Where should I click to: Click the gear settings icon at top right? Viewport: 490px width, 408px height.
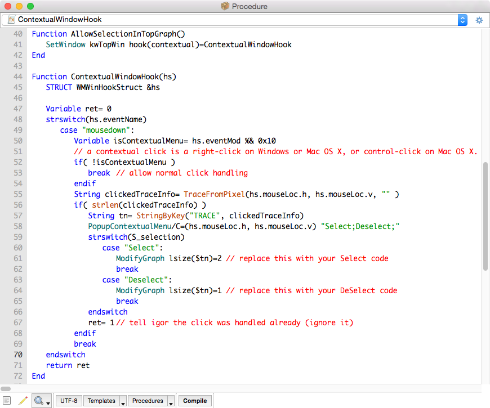479,20
